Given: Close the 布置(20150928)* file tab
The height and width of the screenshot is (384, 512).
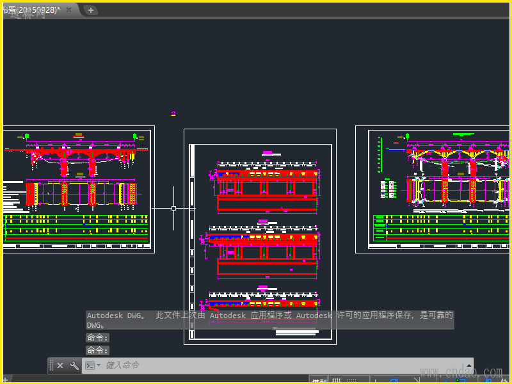Looking at the screenshot, I should pos(68,10).
